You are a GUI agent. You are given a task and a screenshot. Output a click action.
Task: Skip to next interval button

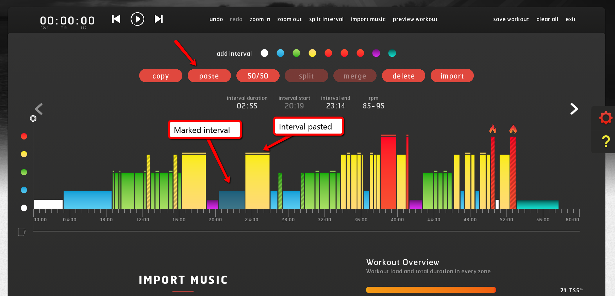(x=159, y=19)
